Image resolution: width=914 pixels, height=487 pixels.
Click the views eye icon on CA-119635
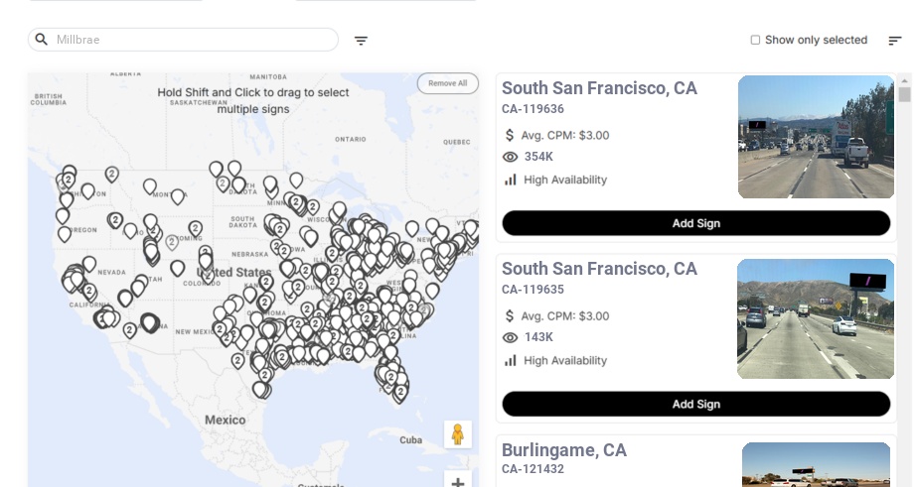tap(511, 337)
